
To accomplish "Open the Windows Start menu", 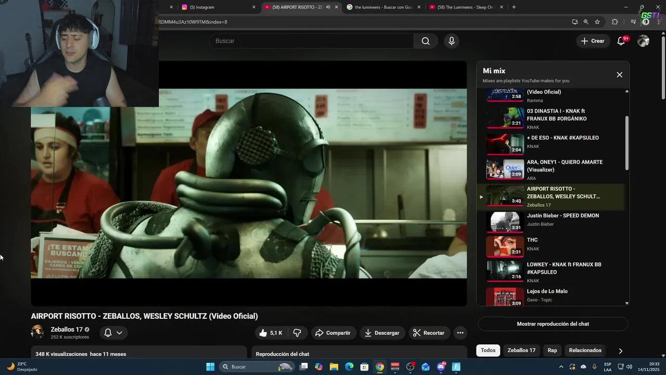I will 210,367.
